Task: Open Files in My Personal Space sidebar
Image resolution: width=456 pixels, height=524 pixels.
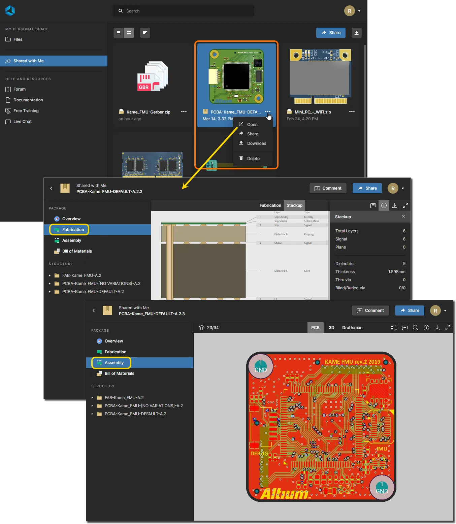Action: click(x=18, y=39)
